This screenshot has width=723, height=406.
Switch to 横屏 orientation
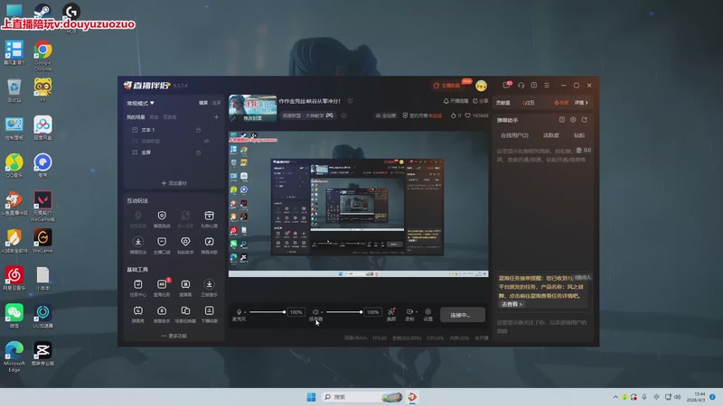[203, 103]
